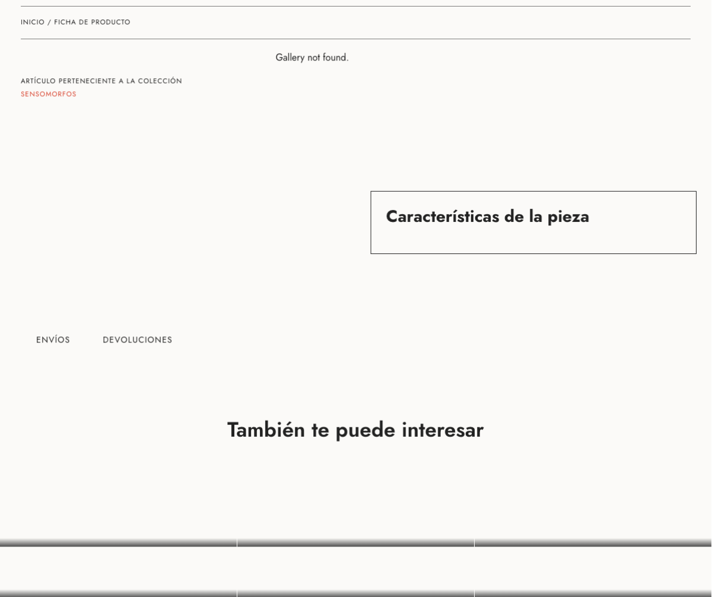Click empty space below the Características heading inside its box
The width and height of the screenshot is (712, 597).
[x=533, y=240]
